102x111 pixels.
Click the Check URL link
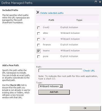pos(89,71)
